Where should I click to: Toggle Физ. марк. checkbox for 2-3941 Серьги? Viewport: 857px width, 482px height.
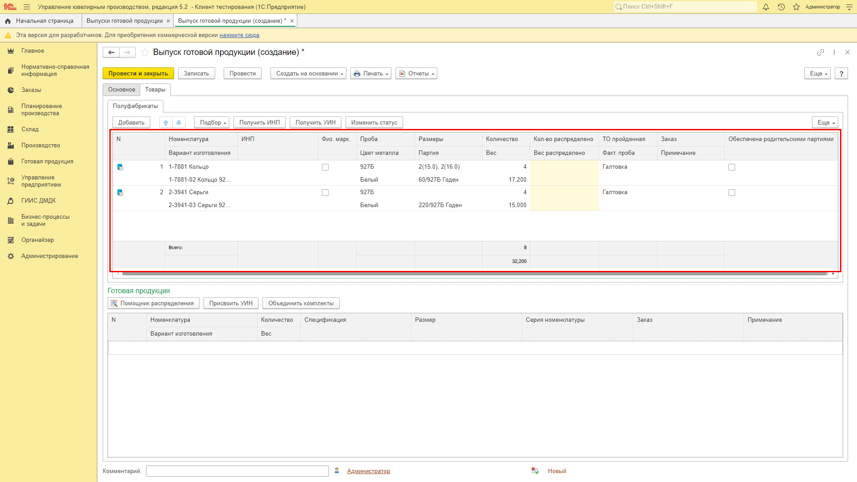[325, 193]
